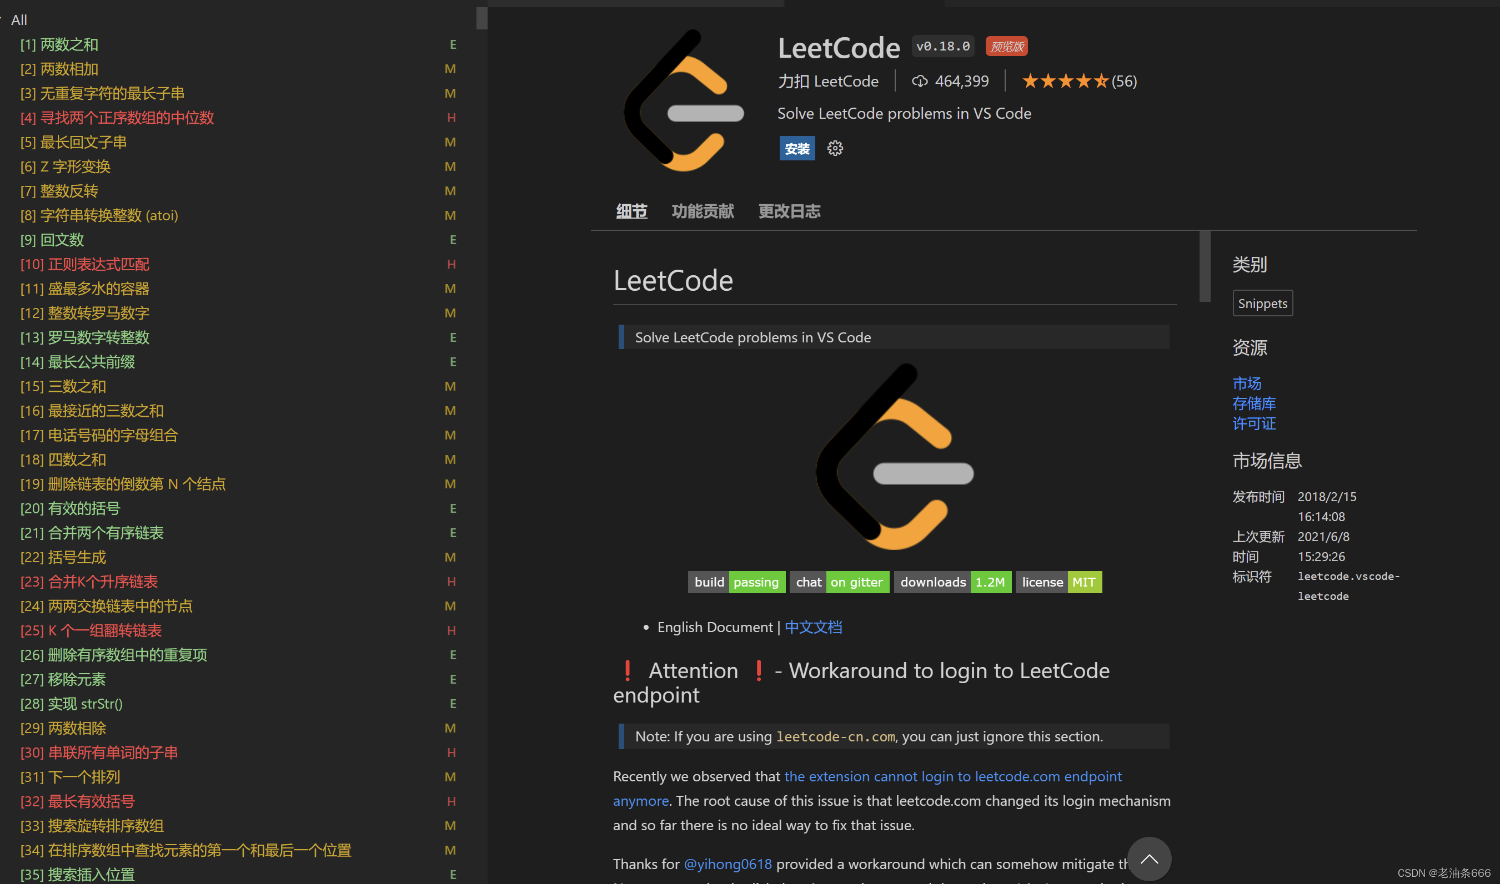The width and height of the screenshot is (1500, 884).
Task: Open the @yihong0618 profile link
Action: [x=728, y=864]
